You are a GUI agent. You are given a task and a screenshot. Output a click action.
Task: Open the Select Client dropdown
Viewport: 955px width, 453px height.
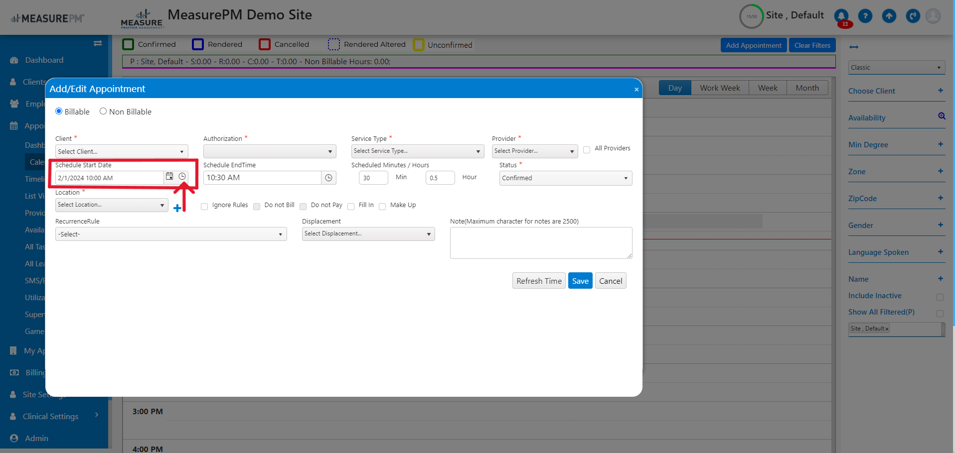(122, 151)
